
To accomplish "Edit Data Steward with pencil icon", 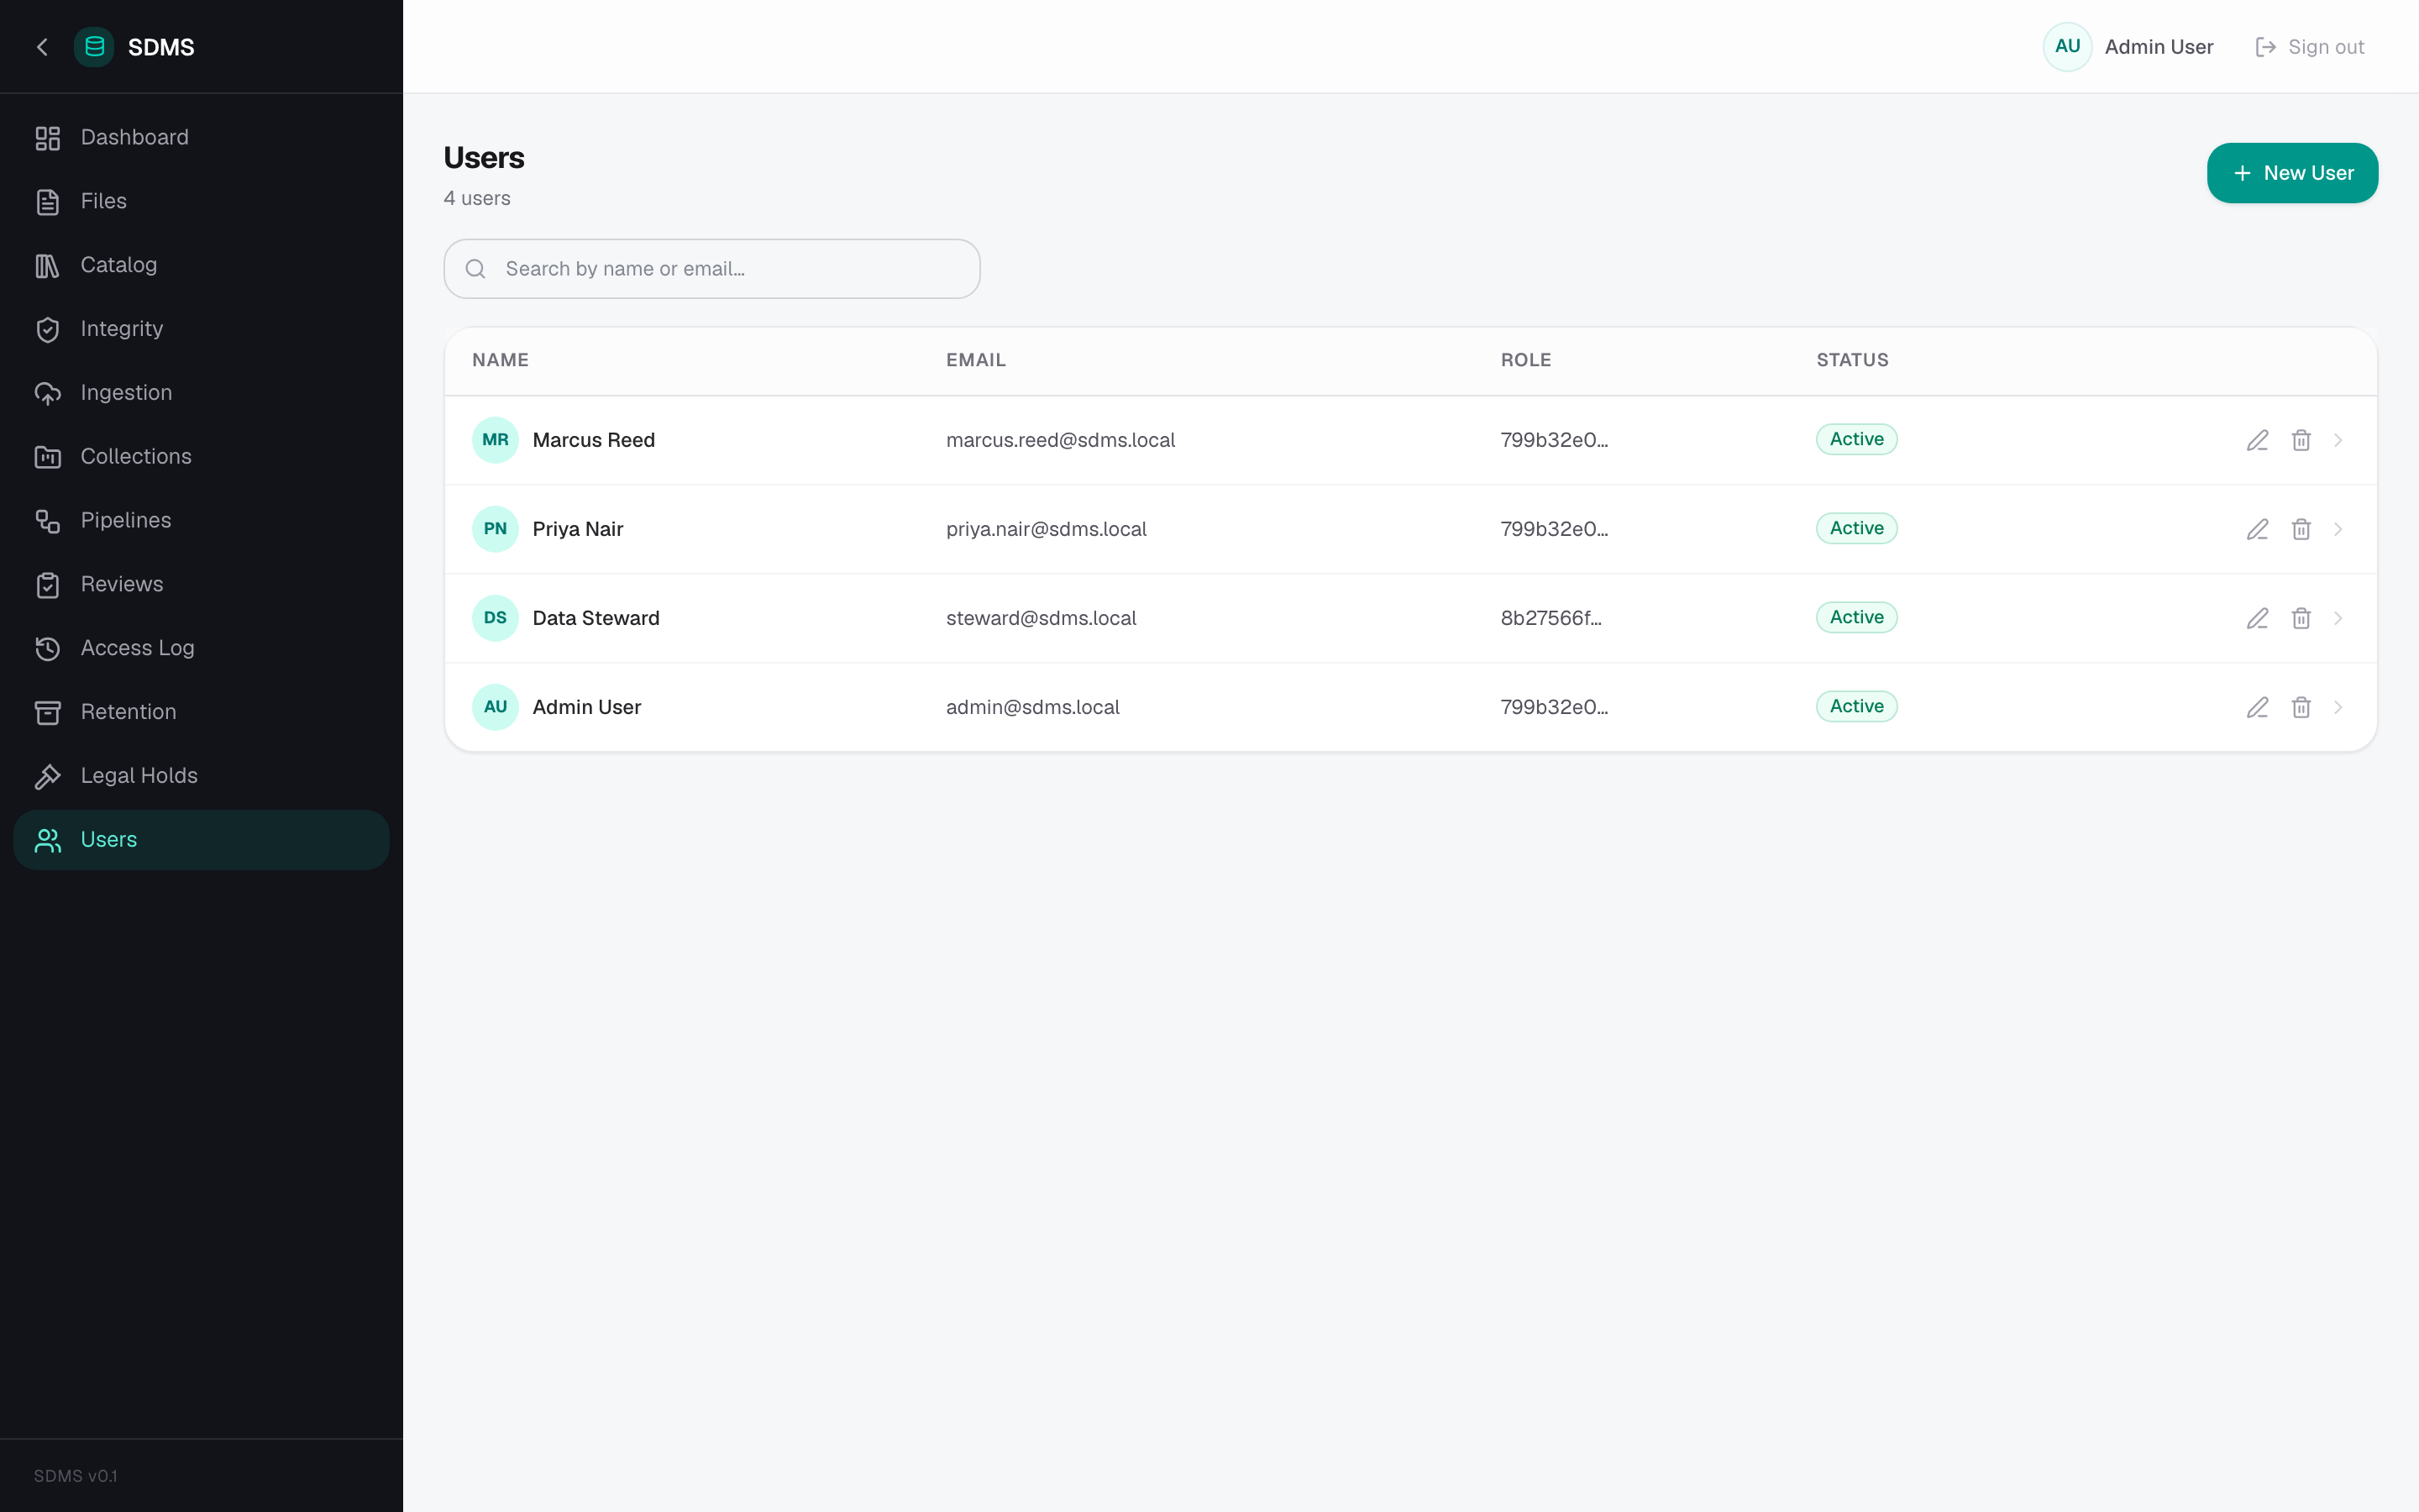I will (x=2257, y=618).
